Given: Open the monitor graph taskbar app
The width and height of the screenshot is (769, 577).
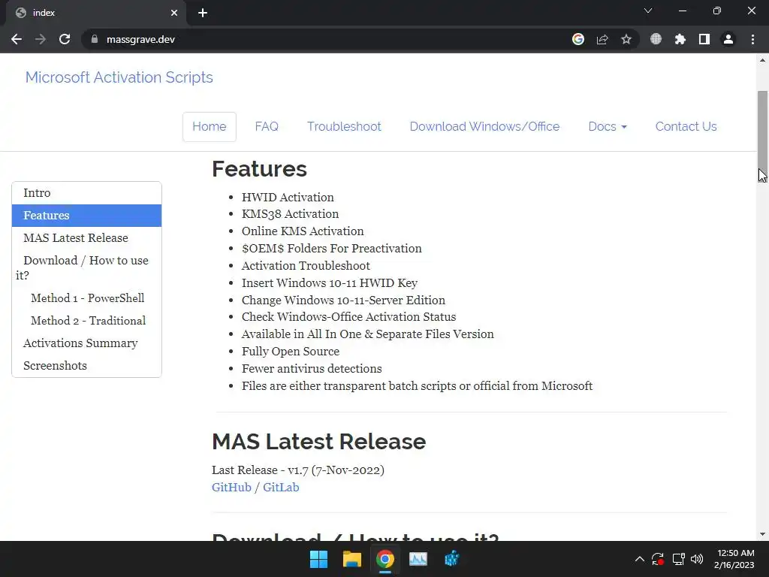Looking at the screenshot, I should click(418, 559).
